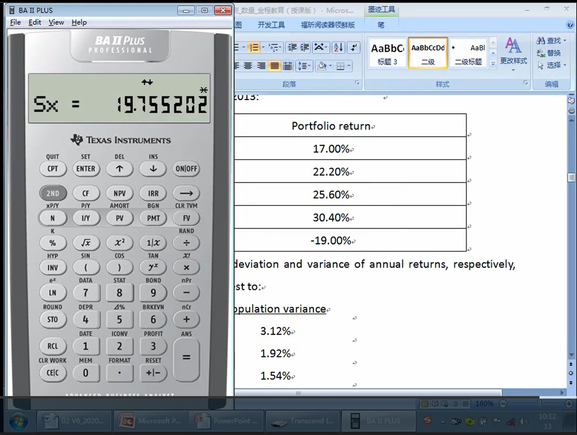Switch to the 开发工具 ribbon tab

(271, 25)
